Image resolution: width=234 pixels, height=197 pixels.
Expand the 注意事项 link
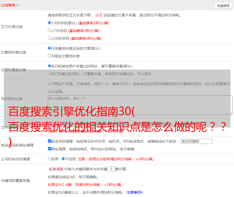(135, 192)
